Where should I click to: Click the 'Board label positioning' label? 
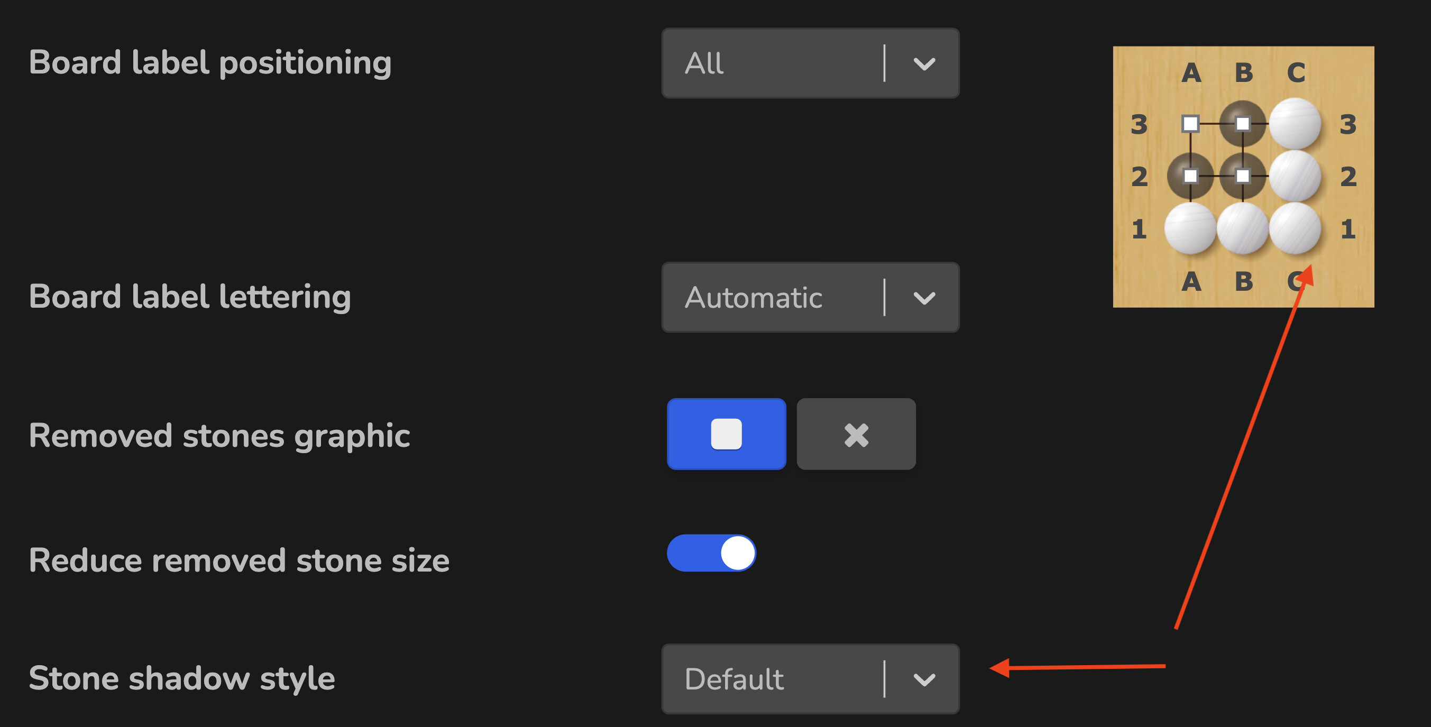(x=210, y=63)
